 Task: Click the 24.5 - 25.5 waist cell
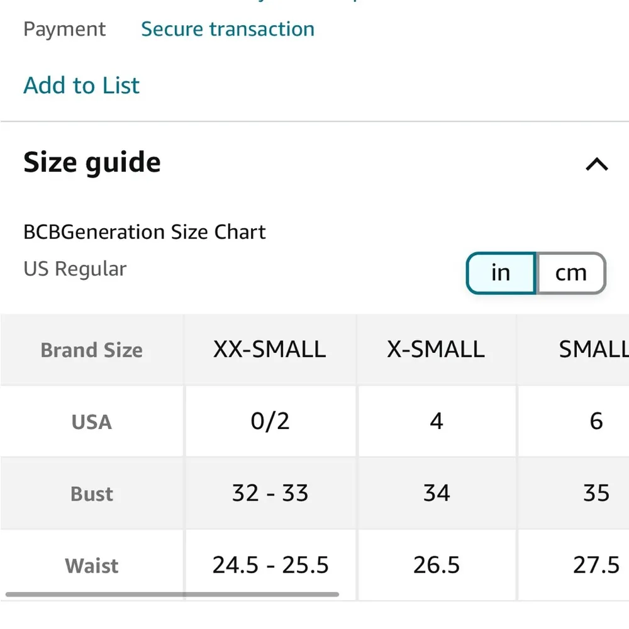[270, 565]
